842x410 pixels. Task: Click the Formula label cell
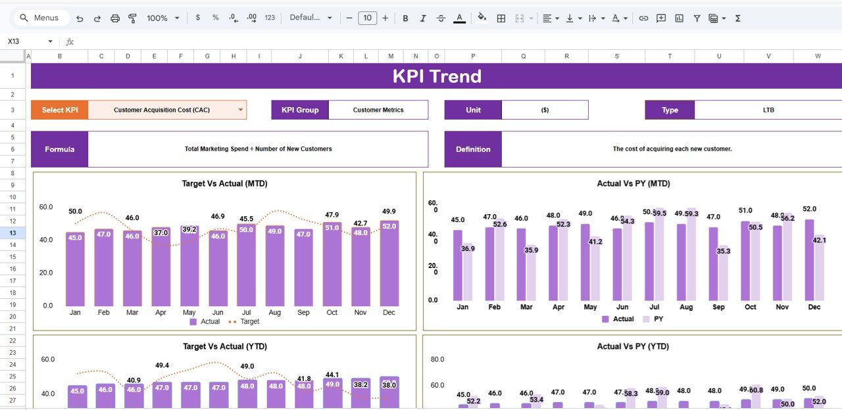(x=60, y=149)
